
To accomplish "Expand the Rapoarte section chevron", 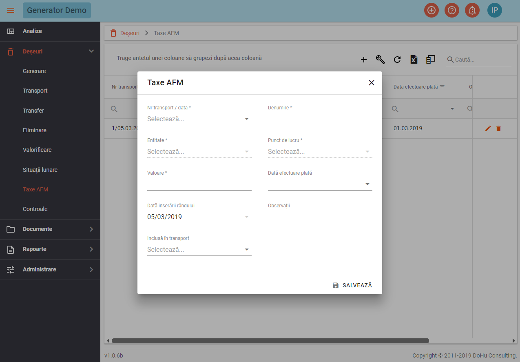I will pyautogui.click(x=91, y=249).
